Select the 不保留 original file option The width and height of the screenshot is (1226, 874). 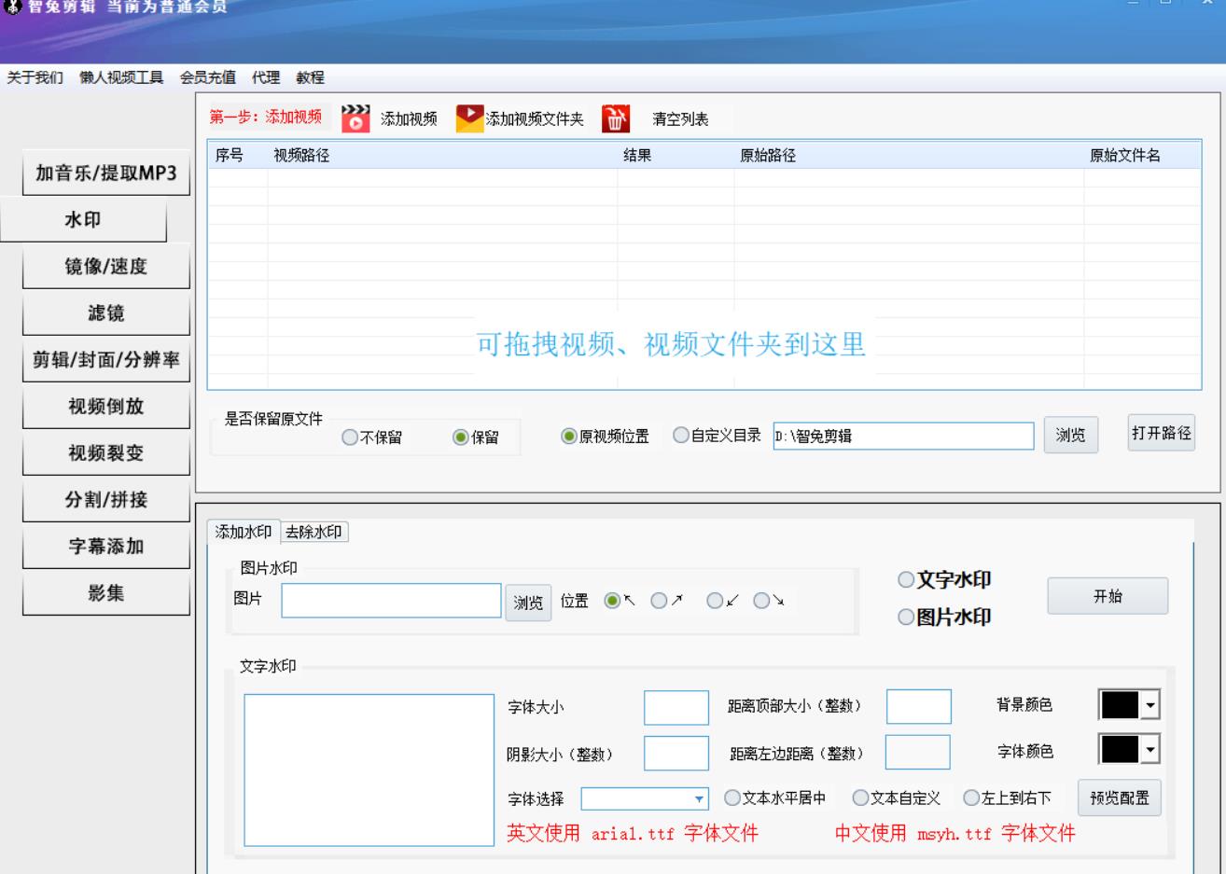(350, 437)
